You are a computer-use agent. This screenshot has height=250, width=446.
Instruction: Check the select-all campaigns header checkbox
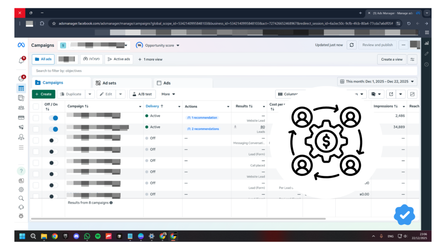coord(36,106)
